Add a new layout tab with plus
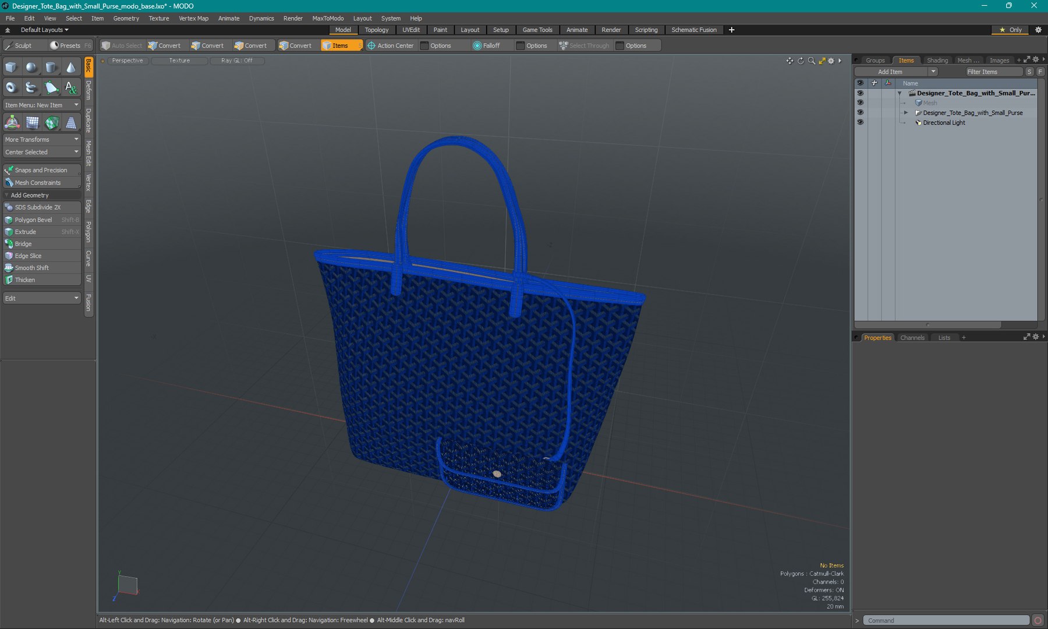This screenshot has height=629, width=1048. pyautogui.click(x=732, y=30)
